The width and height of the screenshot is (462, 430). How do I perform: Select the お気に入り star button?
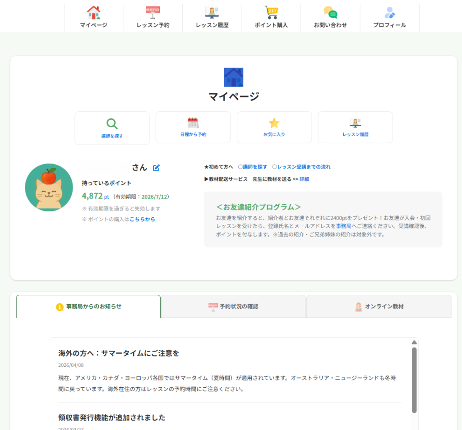[274, 128]
